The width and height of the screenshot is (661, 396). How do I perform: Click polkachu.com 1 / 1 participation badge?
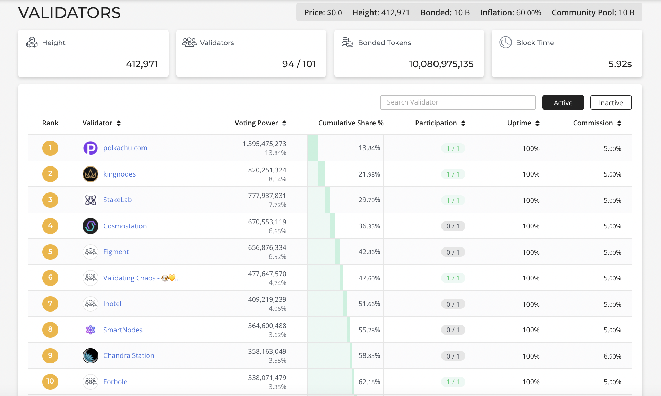tap(453, 148)
